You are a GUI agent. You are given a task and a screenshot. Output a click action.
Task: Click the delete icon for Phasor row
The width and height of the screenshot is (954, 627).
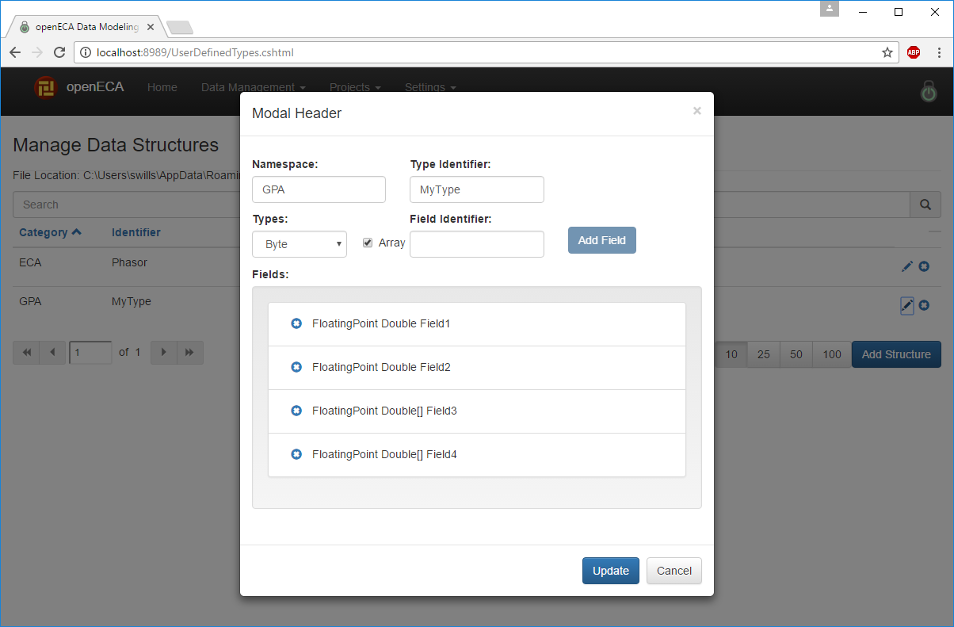tap(924, 266)
